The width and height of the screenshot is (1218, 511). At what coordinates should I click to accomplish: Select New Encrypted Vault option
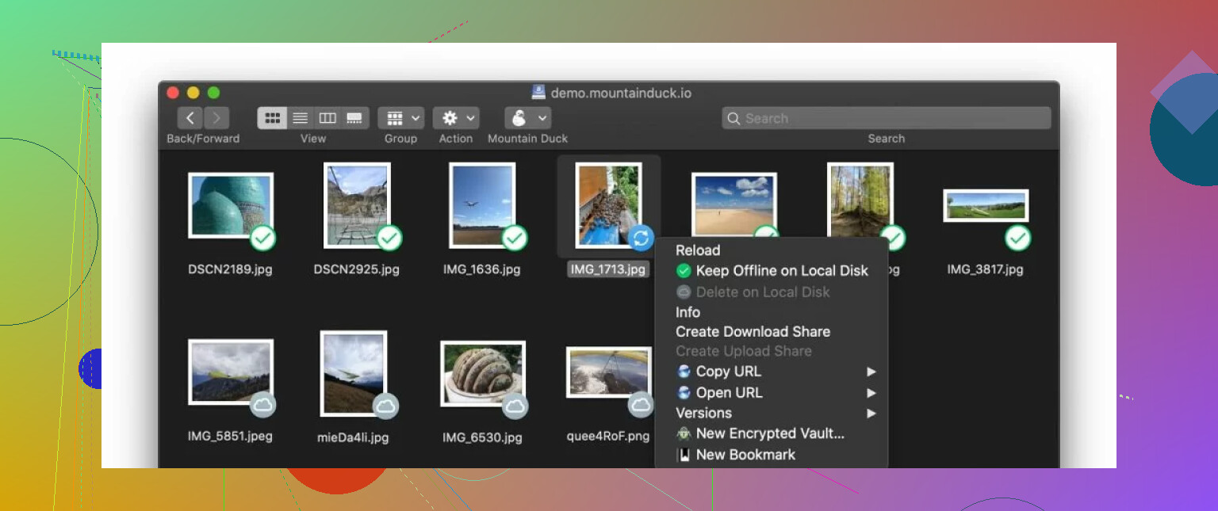click(769, 433)
